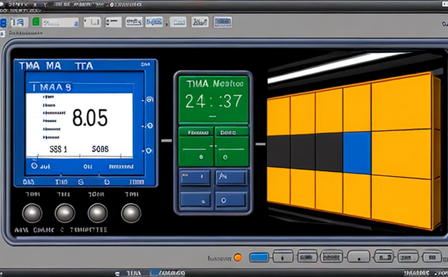Click the list-style toolbar button with bullets

113,22
